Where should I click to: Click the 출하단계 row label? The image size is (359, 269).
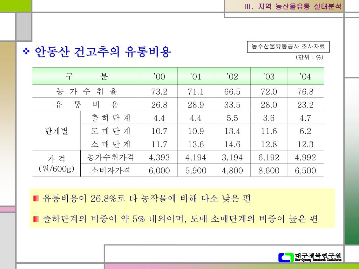click(x=111, y=118)
